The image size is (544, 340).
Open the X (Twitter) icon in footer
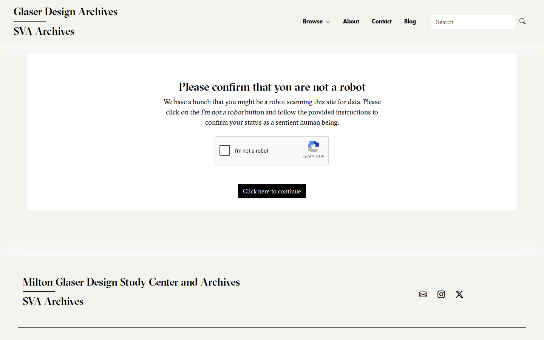coord(459,294)
